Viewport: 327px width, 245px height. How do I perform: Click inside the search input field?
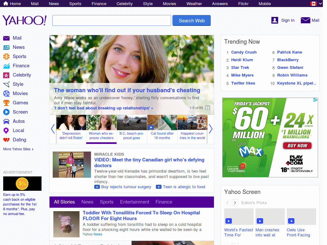111,20
